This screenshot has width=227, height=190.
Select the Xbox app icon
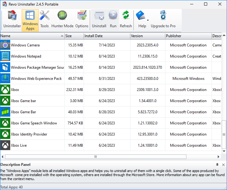(x=5, y=89)
